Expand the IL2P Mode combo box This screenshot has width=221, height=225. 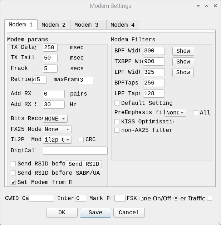click(57, 139)
